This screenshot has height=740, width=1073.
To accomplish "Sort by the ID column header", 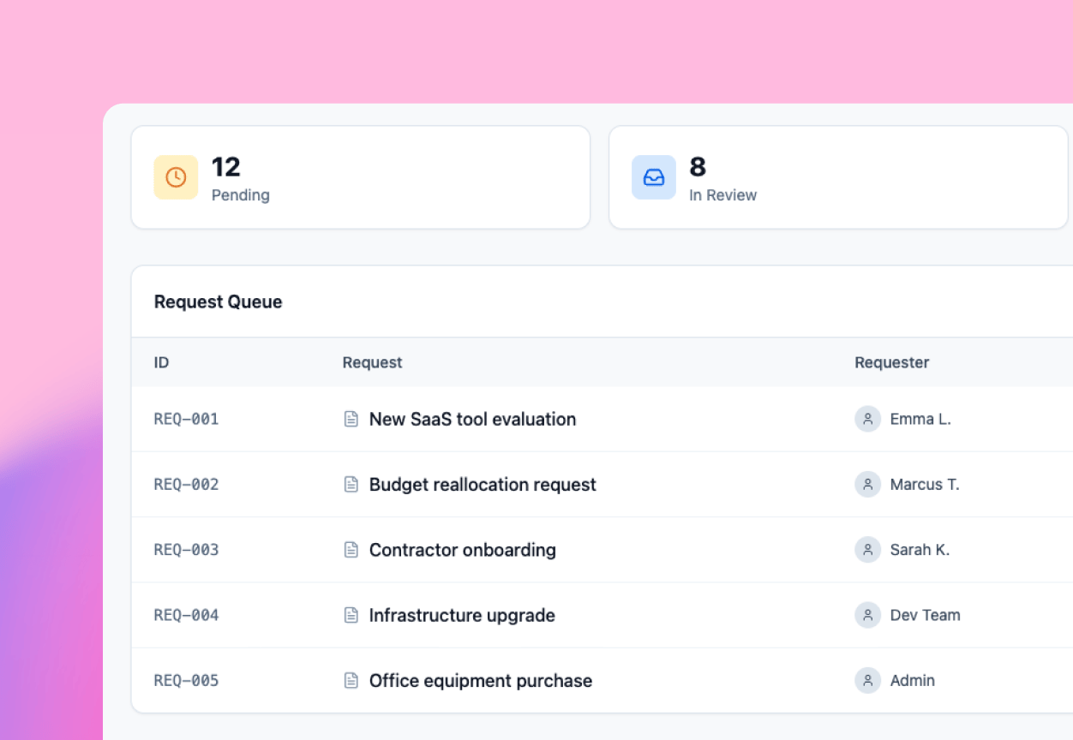I will 161,362.
